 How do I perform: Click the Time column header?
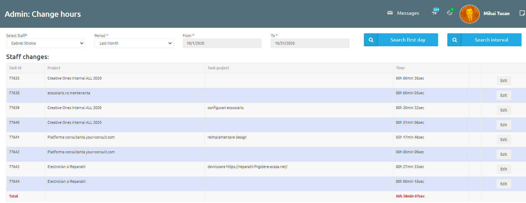[x=431, y=68]
